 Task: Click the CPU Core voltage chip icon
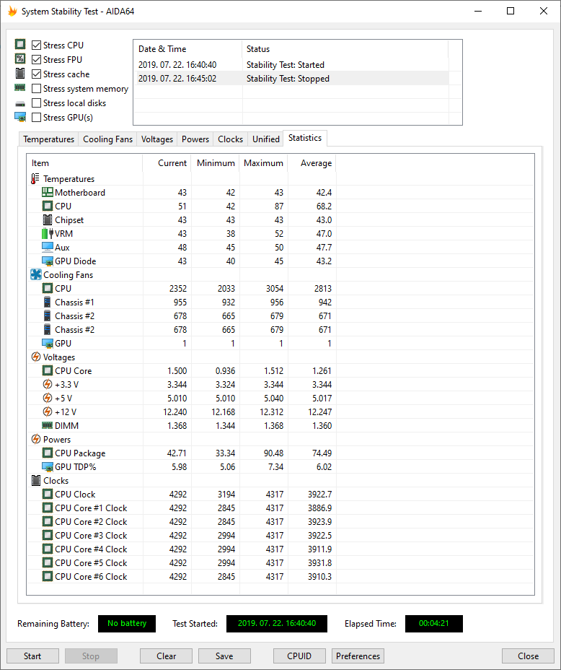pos(48,370)
